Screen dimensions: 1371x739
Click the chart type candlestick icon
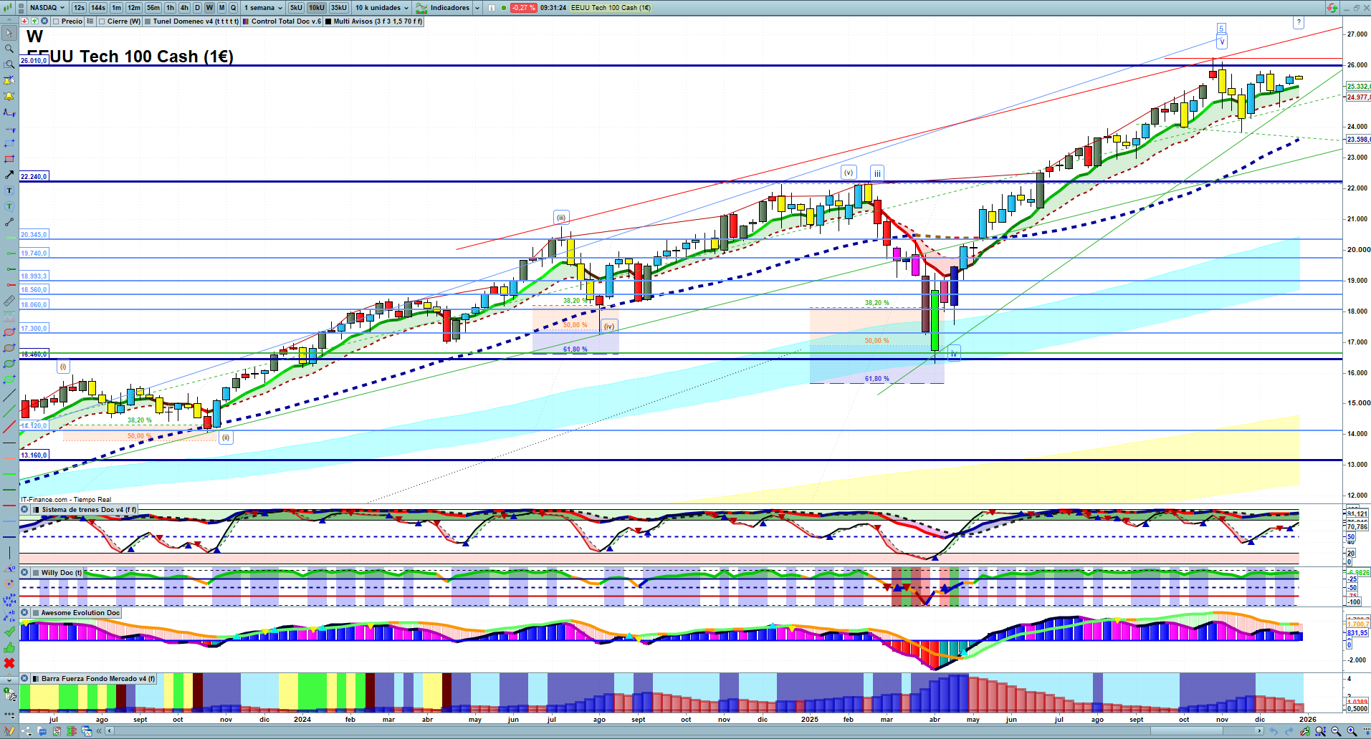point(9,8)
